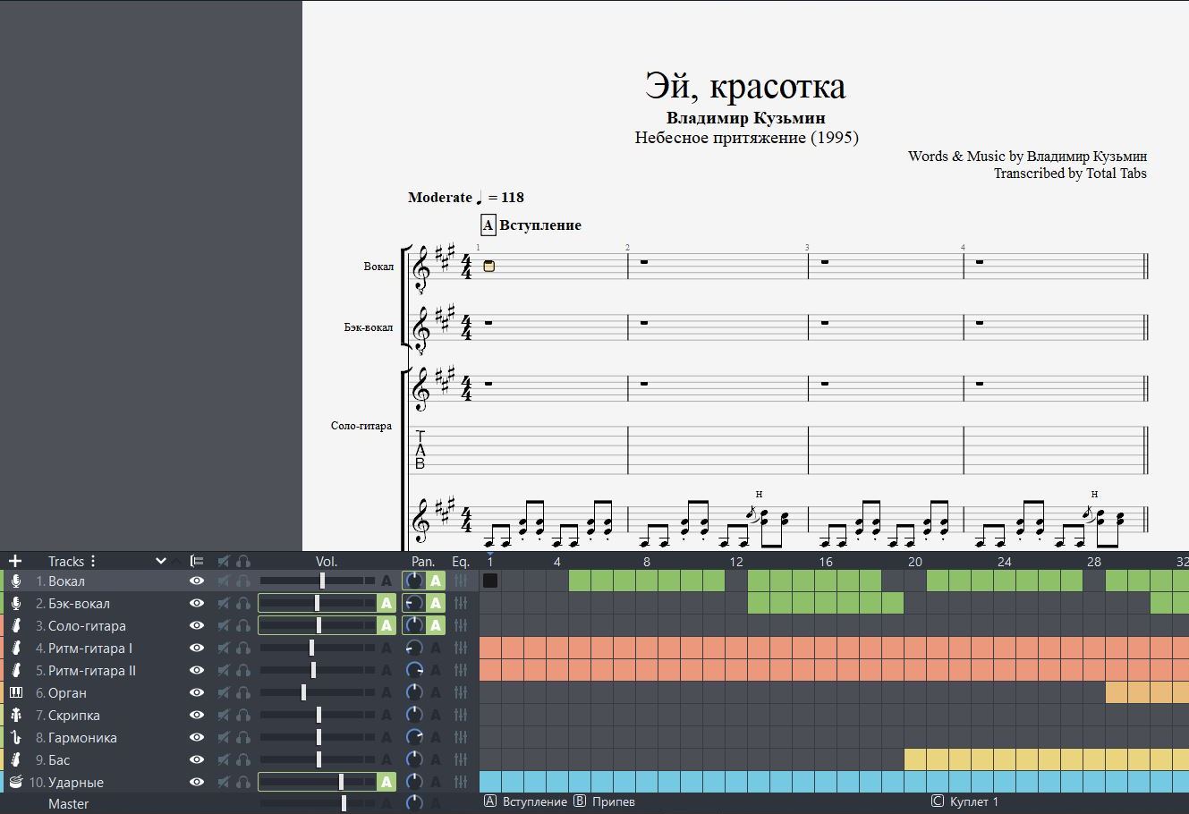This screenshot has height=814, width=1189.
Task: Click the piano icon of Орган track
Action: point(16,692)
